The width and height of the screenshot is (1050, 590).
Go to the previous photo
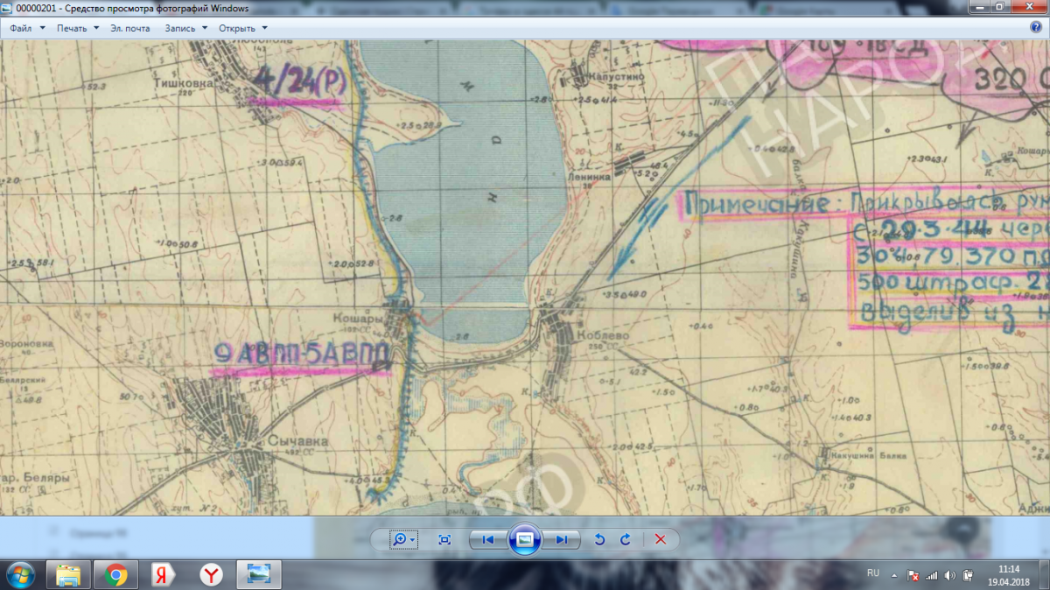point(487,540)
